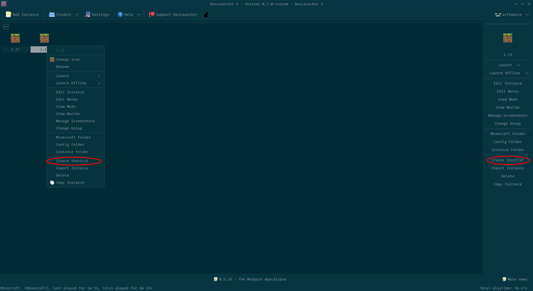The width and height of the screenshot is (533, 291).
Task: Click Edit Instance in right sidebar
Action: coord(508,83)
